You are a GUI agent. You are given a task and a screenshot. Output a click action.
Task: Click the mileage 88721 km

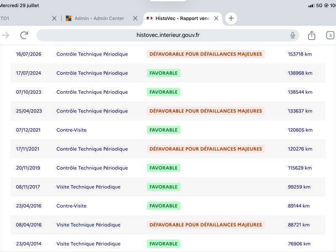coord(299,225)
